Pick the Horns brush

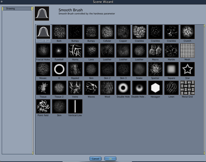tap(75, 51)
